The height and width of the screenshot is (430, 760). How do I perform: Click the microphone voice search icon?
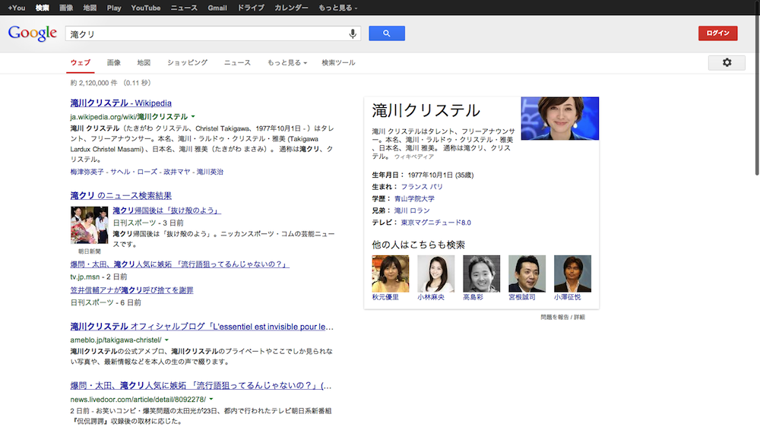coord(352,33)
